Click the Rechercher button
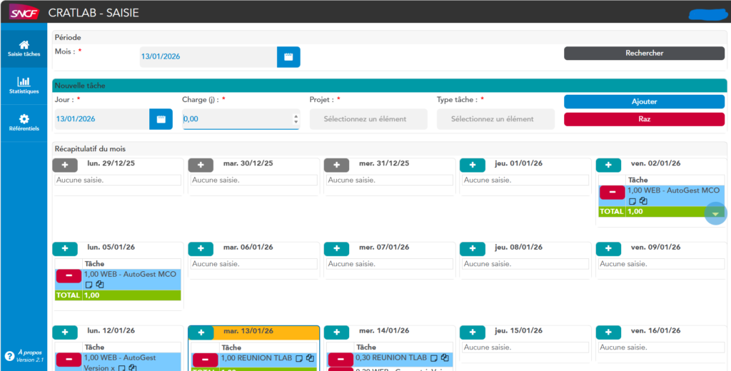The height and width of the screenshot is (371, 731). tap(644, 53)
